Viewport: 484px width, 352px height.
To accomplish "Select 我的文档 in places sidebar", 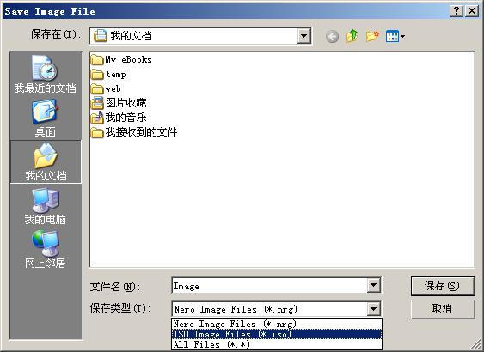I will click(x=46, y=161).
